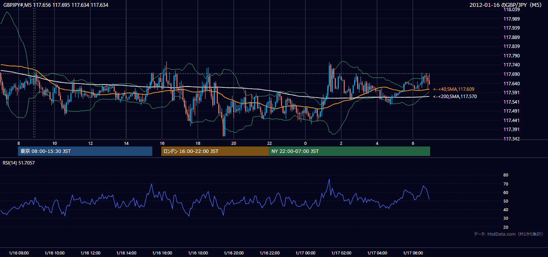Click price axis label 117.491
548x257 pixels.
(511, 111)
